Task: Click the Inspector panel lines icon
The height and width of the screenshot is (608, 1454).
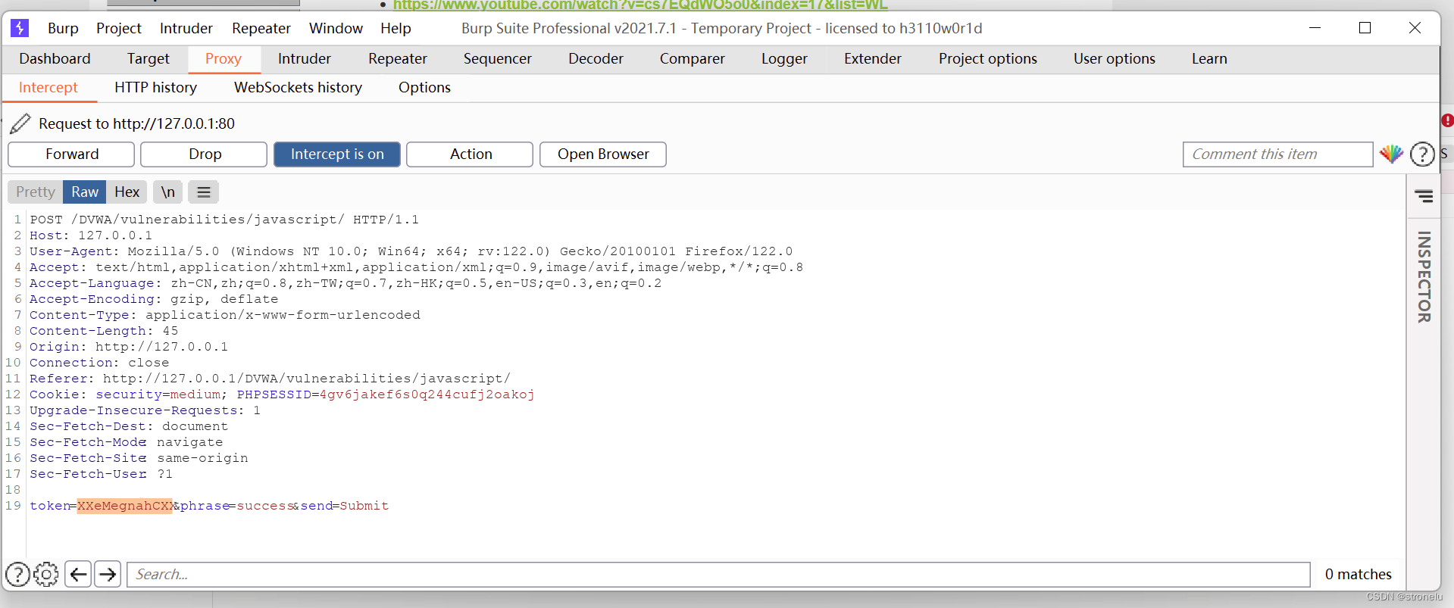Action: 1424,197
